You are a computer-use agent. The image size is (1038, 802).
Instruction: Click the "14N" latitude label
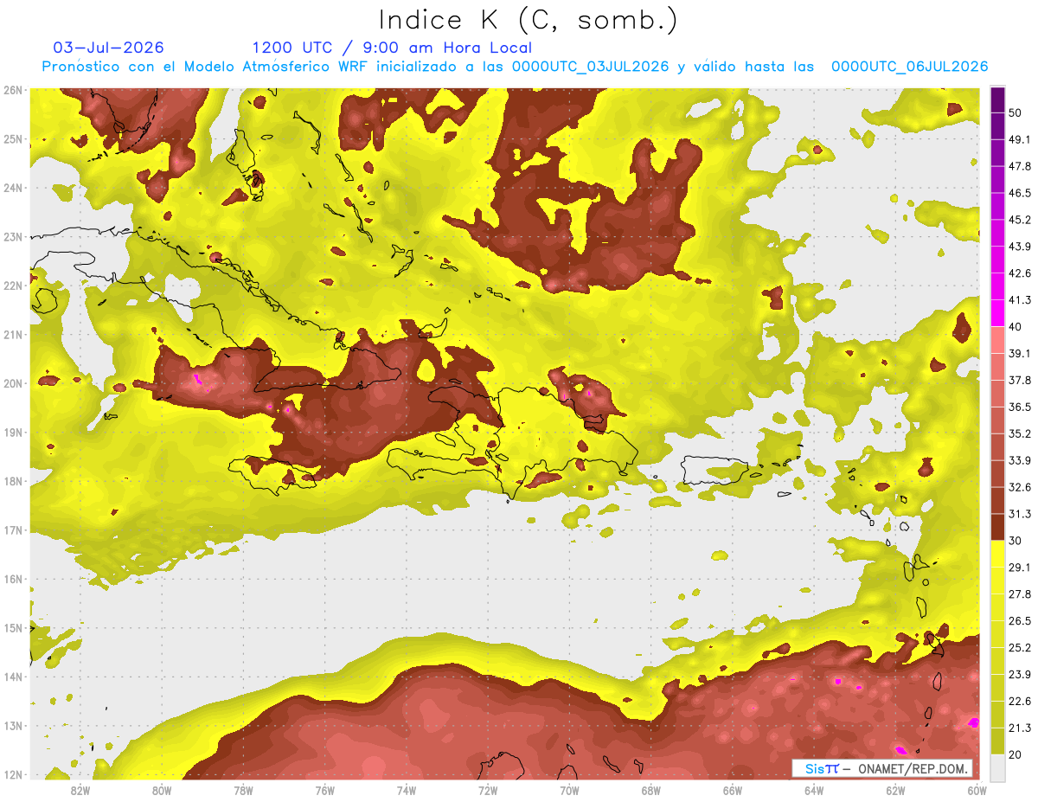(13, 677)
